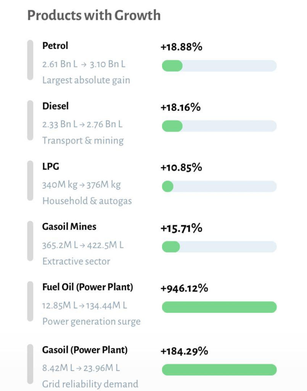Click the Fuel Oil full progress bar
The image size is (307, 391).
219,307
